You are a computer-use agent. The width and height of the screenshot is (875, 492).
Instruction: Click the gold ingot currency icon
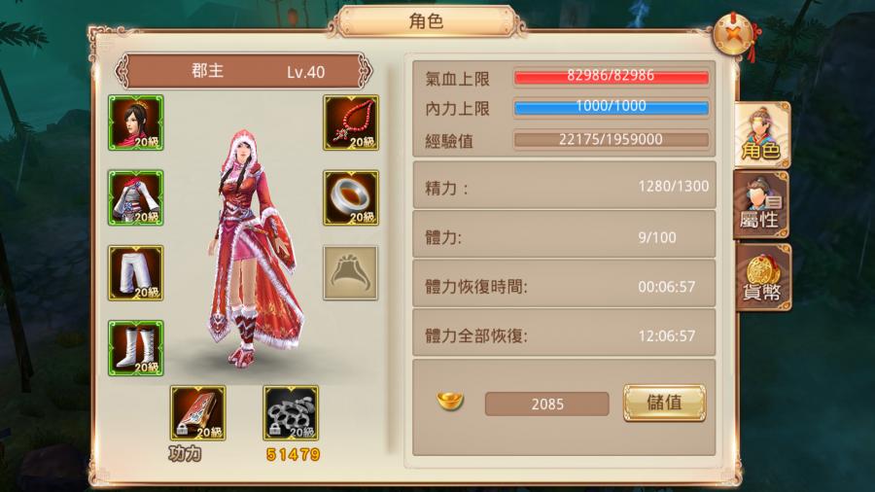tap(450, 401)
